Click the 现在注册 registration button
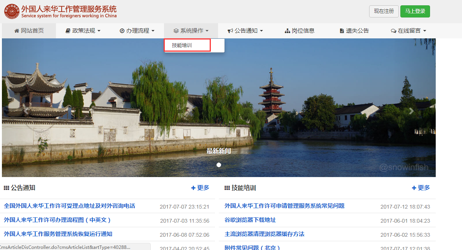Viewport: 462px width, 250px height. [384, 11]
